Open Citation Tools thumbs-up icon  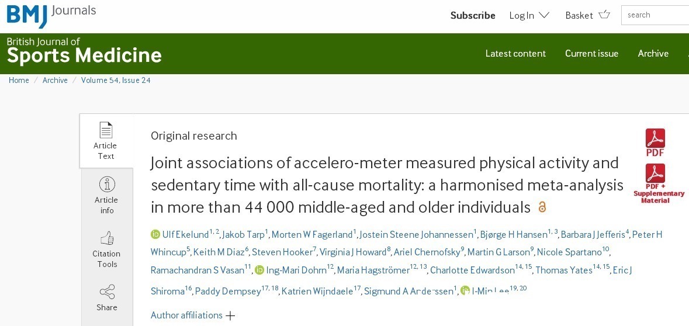point(107,238)
